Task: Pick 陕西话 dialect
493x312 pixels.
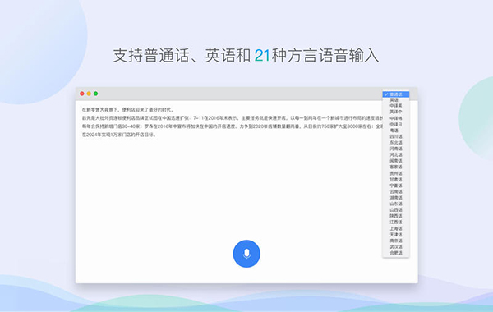Action: click(x=396, y=216)
